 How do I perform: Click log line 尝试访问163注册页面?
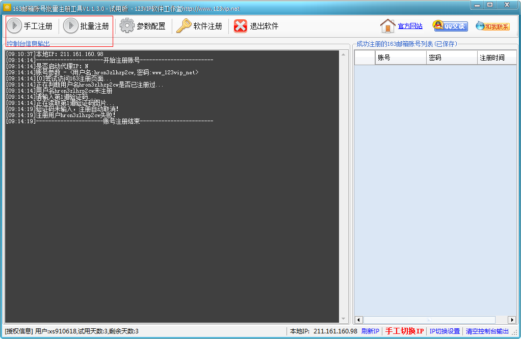[59, 78]
